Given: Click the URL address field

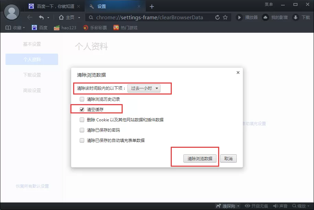Looking at the screenshot, I should pyautogui.click(x=149, y=18).
